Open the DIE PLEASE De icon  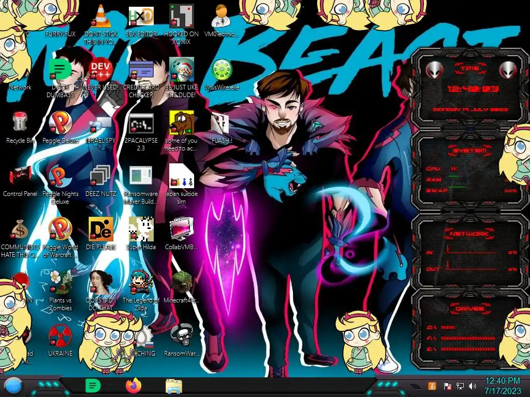click(x=101, y=229)
